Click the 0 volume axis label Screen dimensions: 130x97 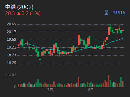15,87
